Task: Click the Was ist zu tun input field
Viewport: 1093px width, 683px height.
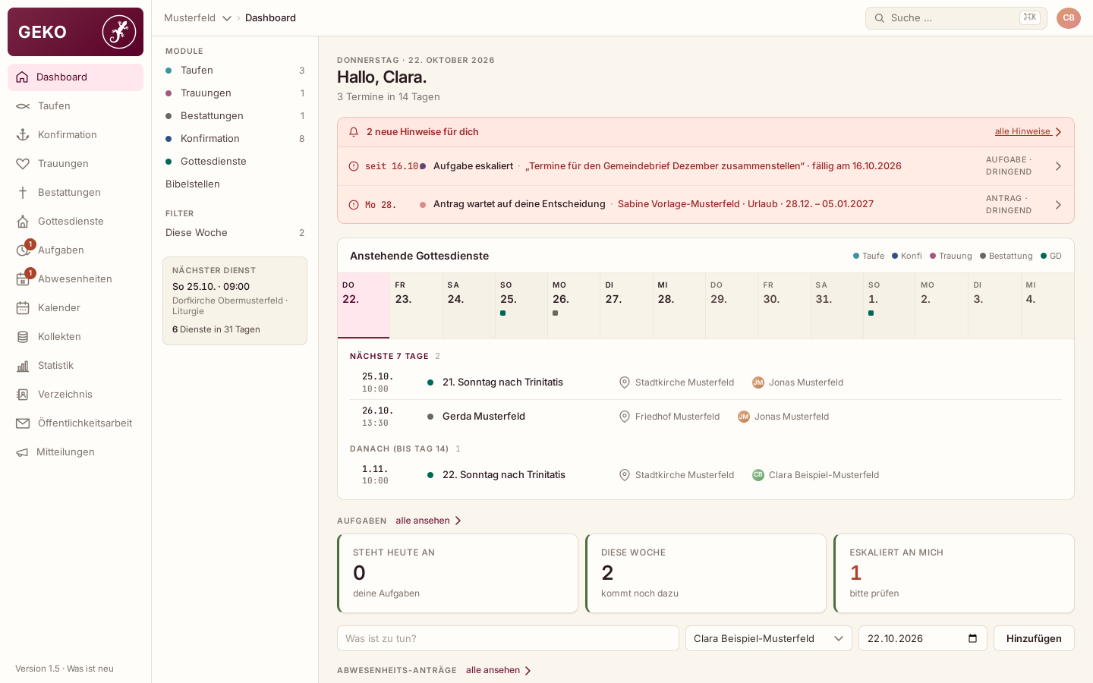Action: coord(508,638)
